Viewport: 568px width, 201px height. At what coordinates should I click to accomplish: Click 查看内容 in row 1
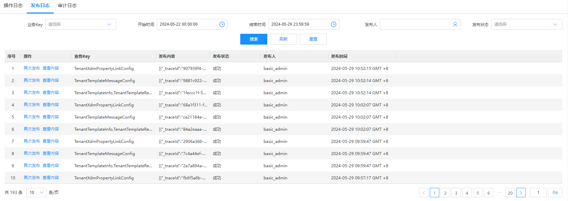51,68
